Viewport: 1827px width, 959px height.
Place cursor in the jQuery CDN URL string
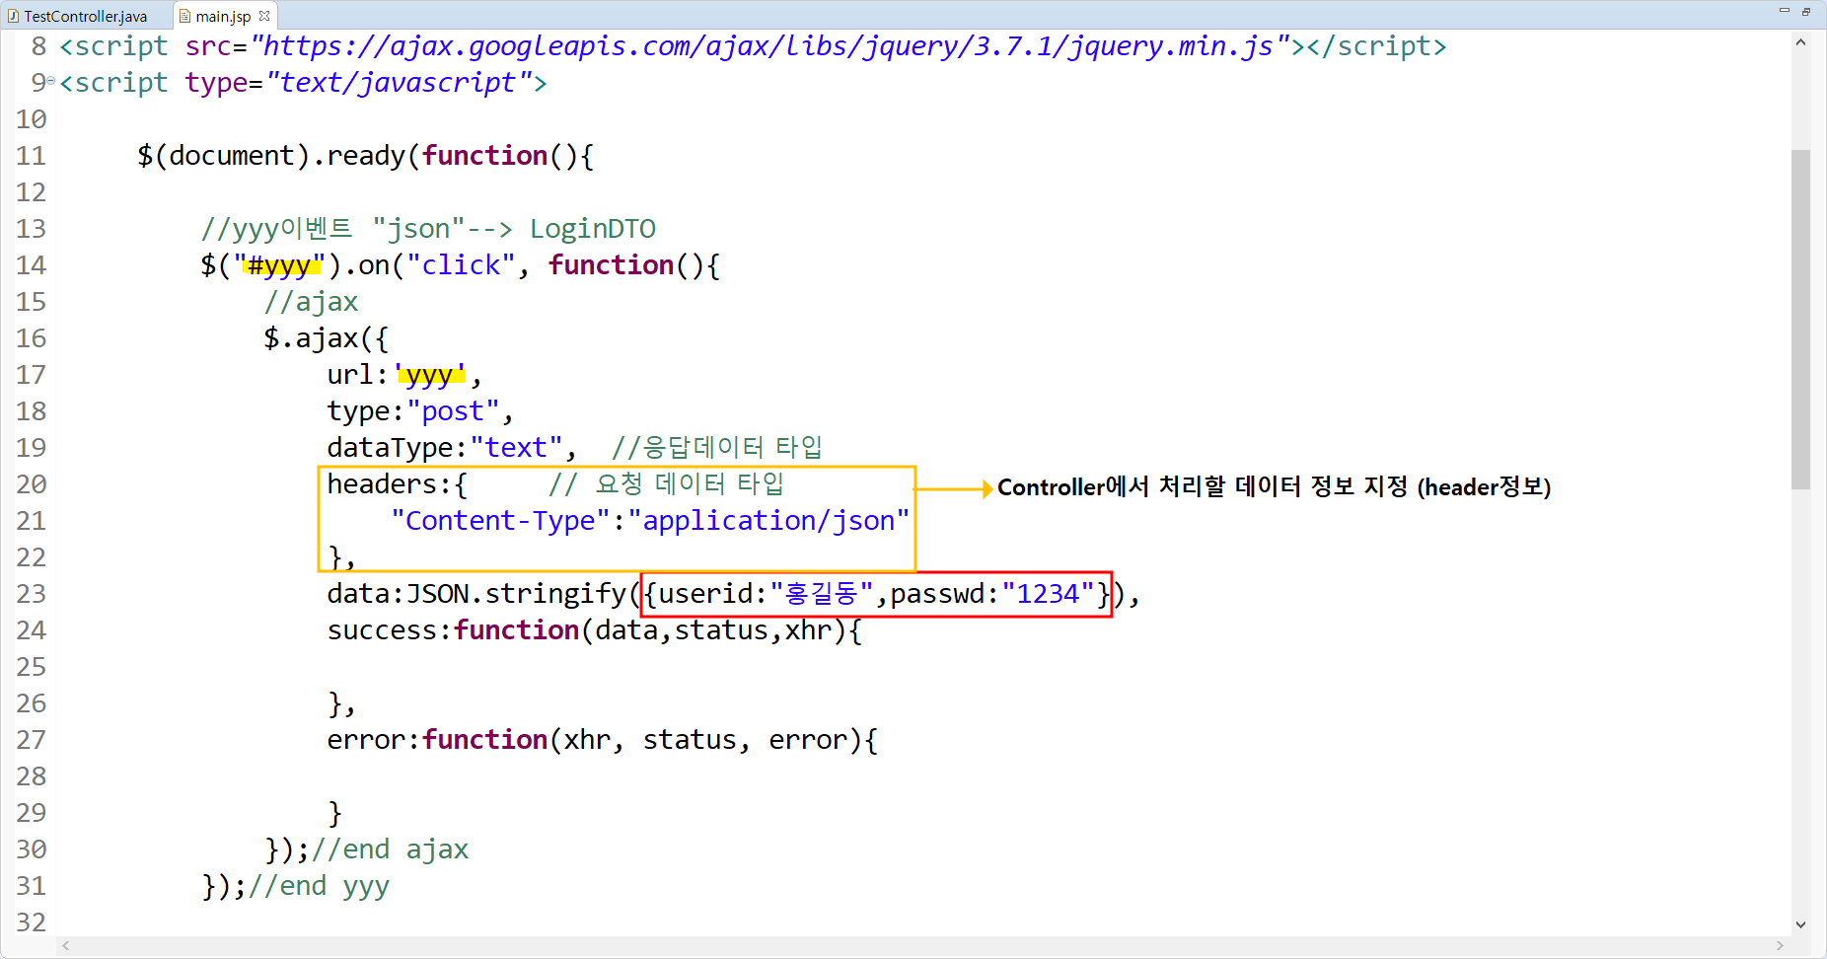tap(770, 46)
